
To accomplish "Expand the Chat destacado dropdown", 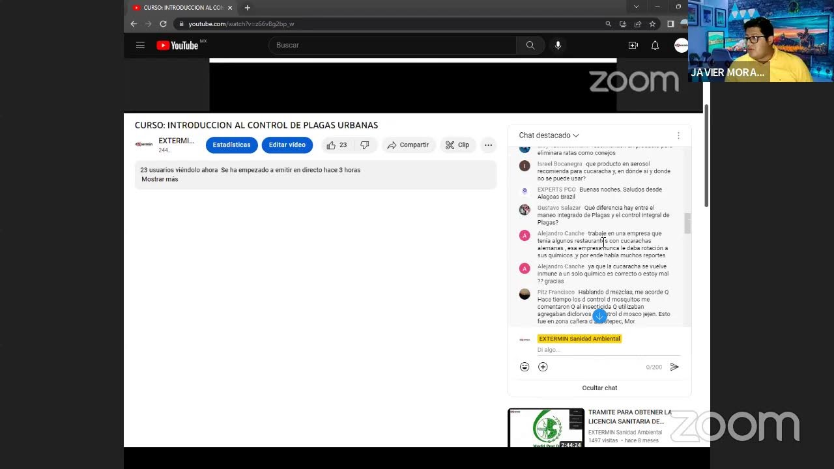I will (x=549, y=135).
